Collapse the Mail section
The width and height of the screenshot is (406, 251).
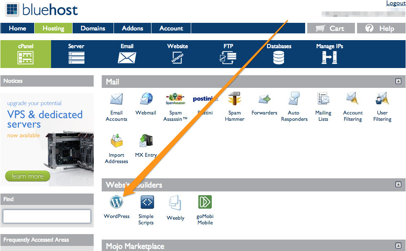pyautogui.click(x=398, y=82)
